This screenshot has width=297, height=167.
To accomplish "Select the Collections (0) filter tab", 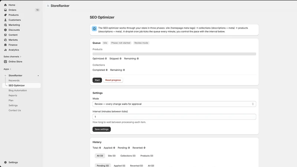I will coord(128,155).
